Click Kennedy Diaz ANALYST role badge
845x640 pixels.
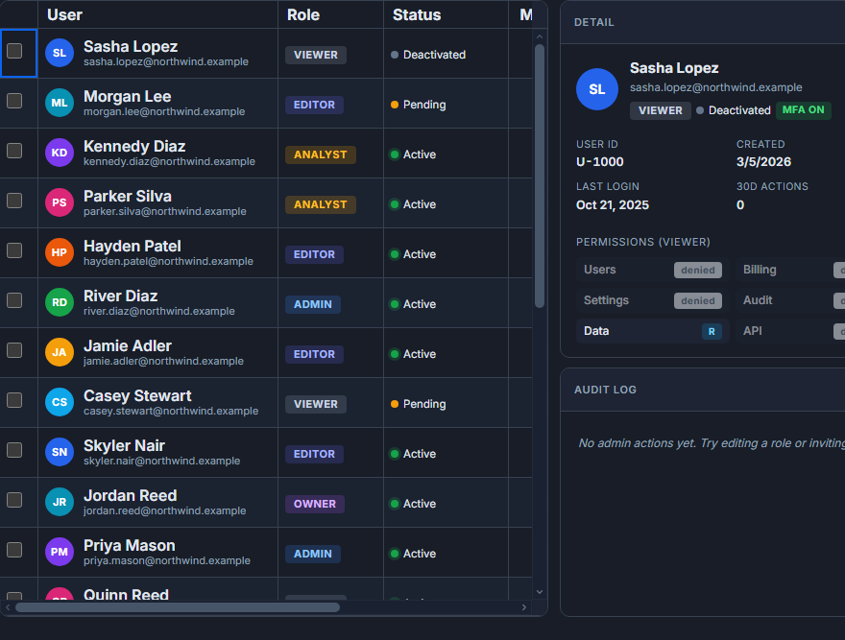(321, 154)
